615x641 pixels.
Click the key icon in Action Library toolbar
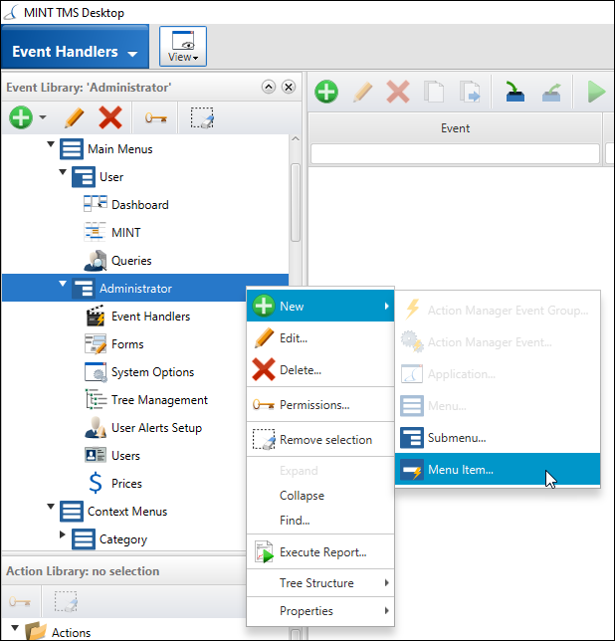click(19, 601)
